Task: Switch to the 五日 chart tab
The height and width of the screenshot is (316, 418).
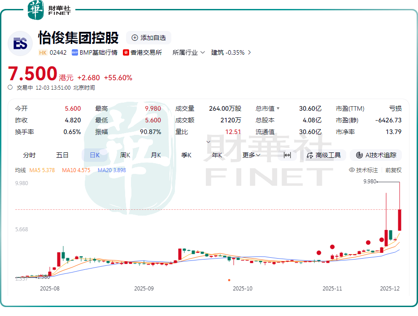Action: pos(62,155)
